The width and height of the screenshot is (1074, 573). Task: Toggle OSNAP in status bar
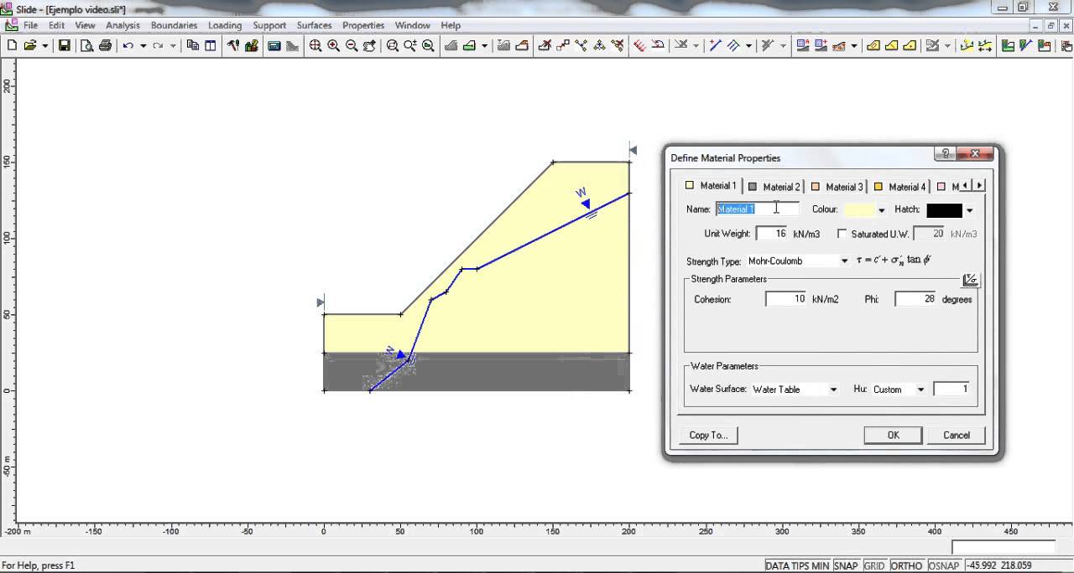pyautogui.click(x=944, y=565)
